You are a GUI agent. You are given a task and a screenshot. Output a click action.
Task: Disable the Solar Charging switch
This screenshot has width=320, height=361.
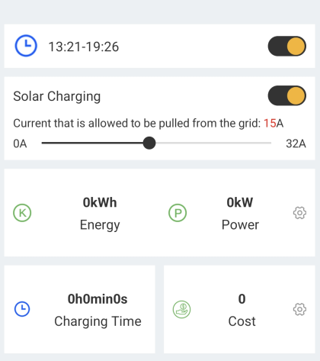click(x=287, y=95)
